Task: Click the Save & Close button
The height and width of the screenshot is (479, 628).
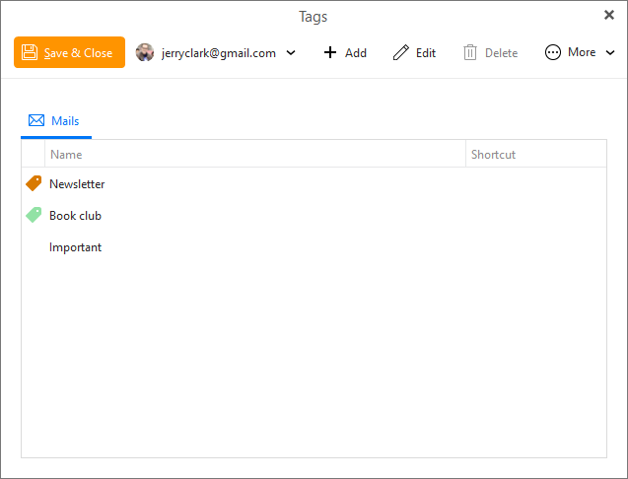Action: click(x=69, y=52)
